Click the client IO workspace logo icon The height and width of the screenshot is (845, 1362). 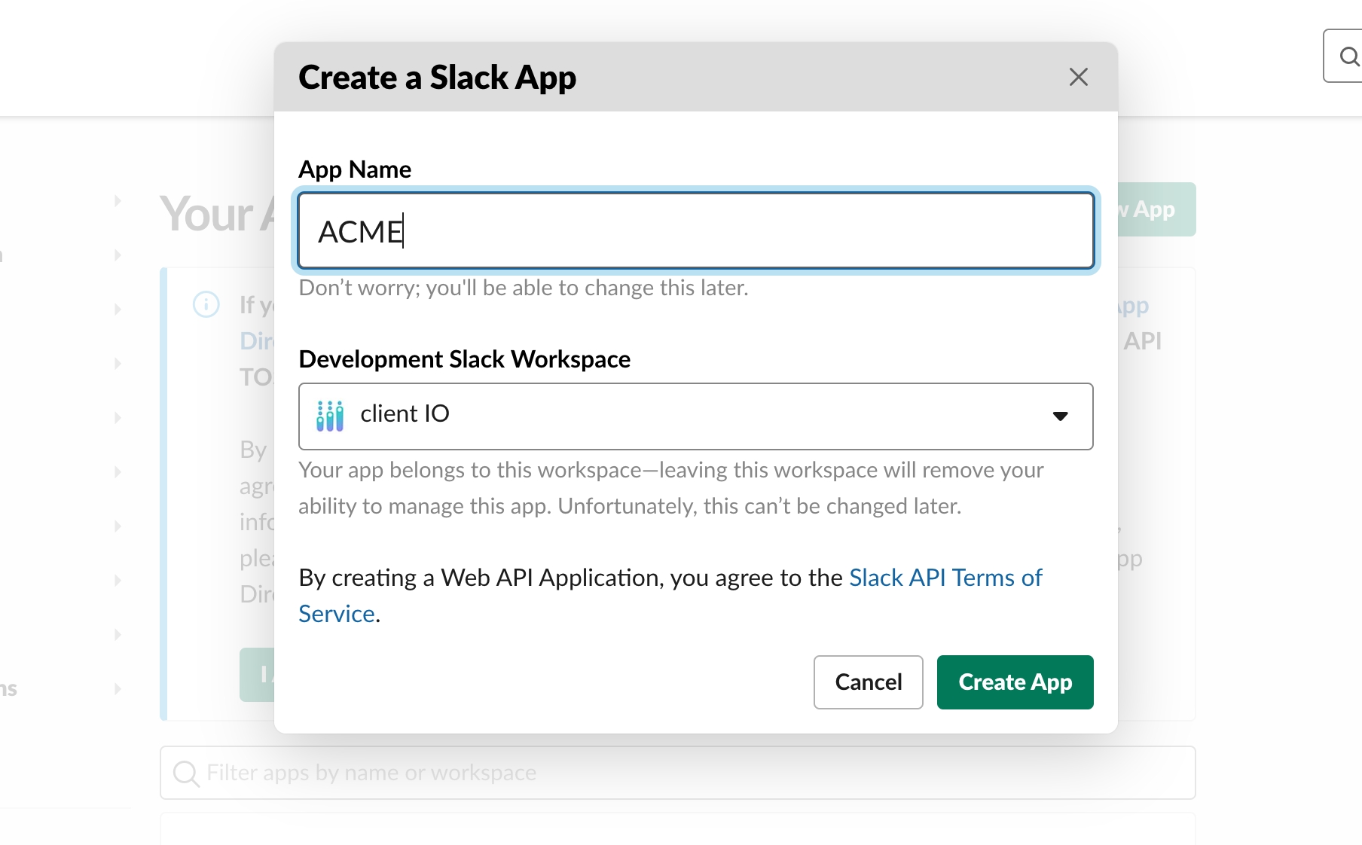coord(330,416)
